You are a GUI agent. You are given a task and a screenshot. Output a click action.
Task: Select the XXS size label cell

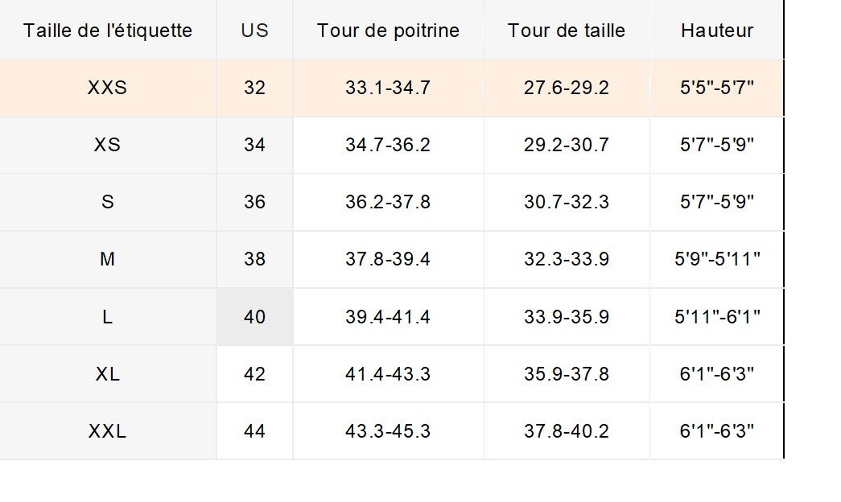tap(108, 88)
